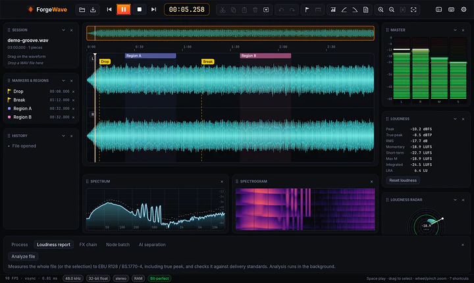Fit the whole waveform to view icon
The height and width of the screenshot is (283, 474).
click(x=413, y=10)
